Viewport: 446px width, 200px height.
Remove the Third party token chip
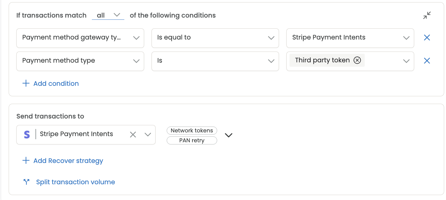357,60
